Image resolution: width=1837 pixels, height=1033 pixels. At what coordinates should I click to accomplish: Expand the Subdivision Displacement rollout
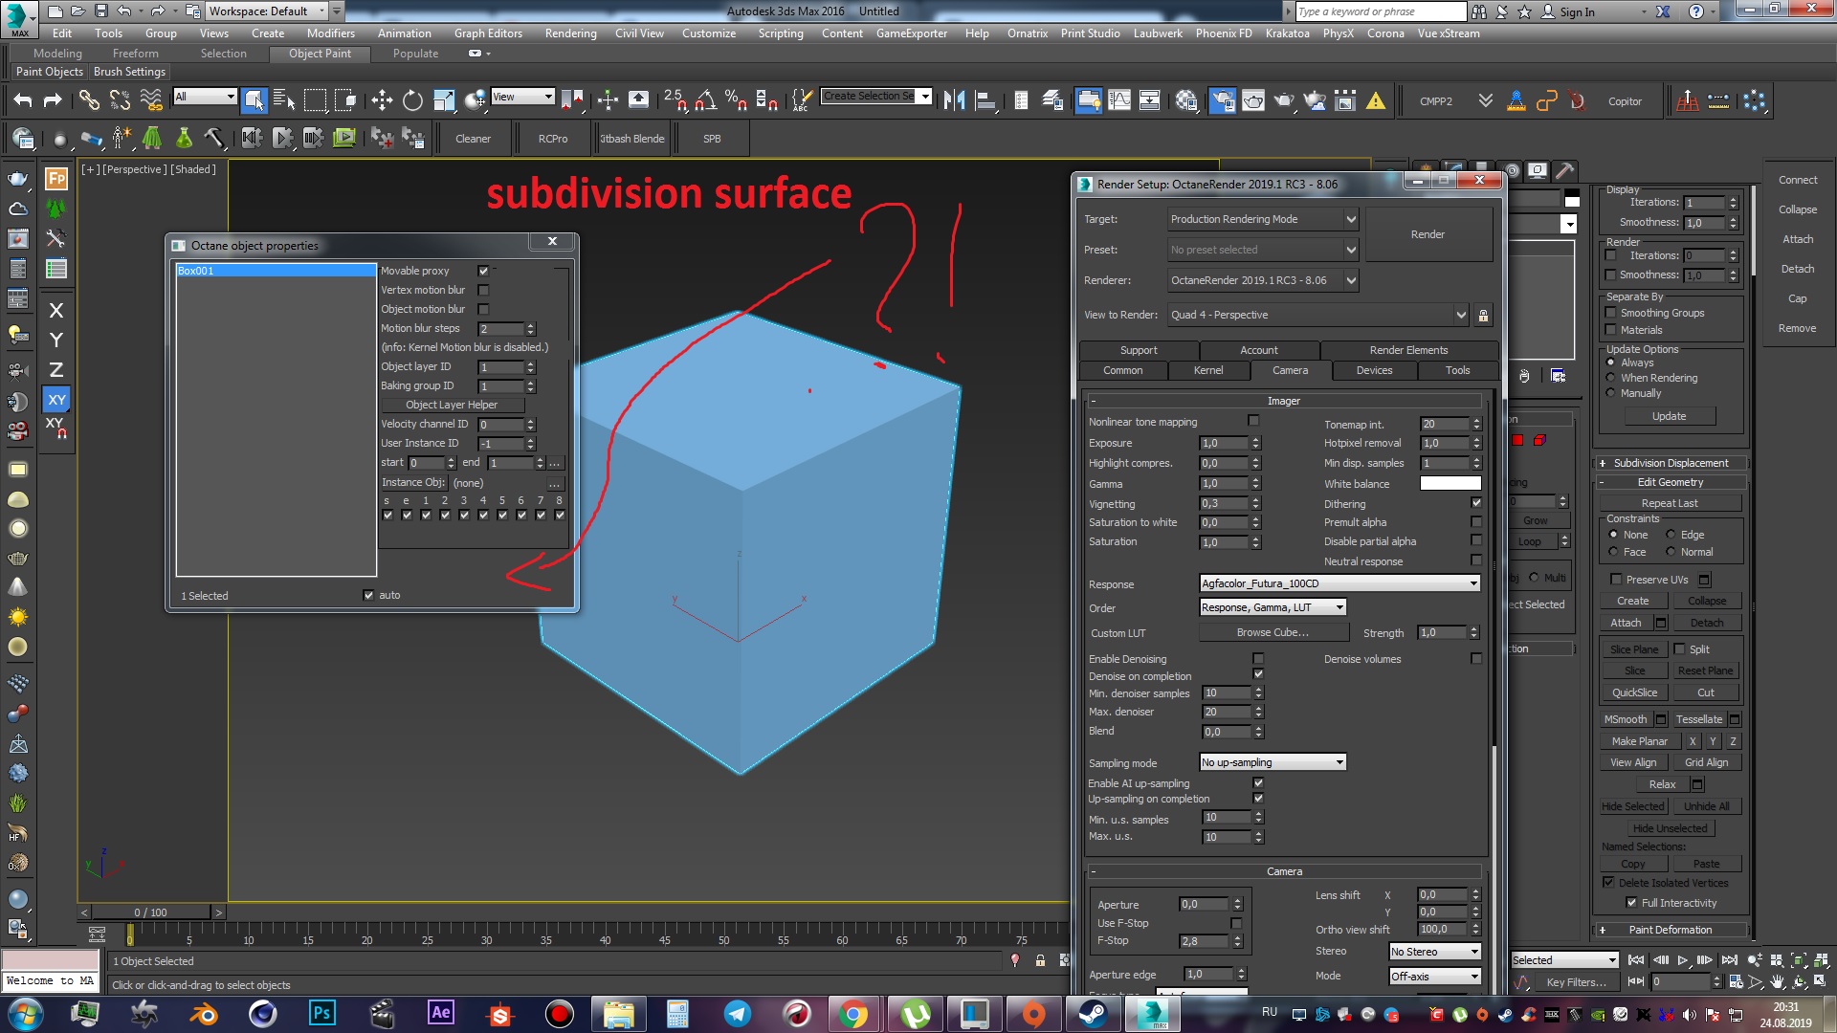click(1671, 463)
